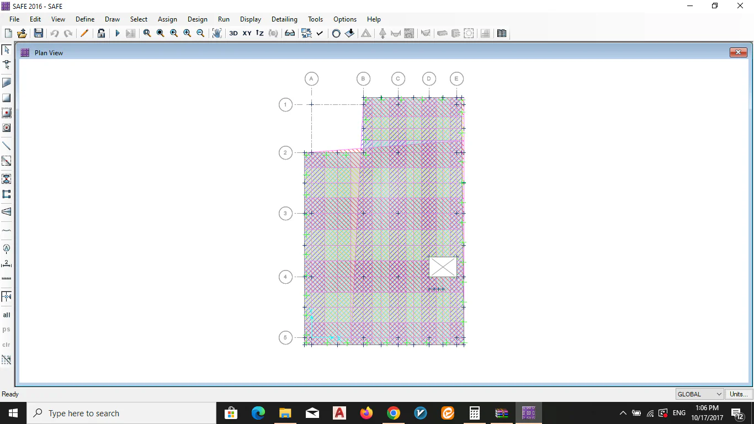Set the XY plan view button
This screenshot has width=754, height=424.
[x=247, y=33]
